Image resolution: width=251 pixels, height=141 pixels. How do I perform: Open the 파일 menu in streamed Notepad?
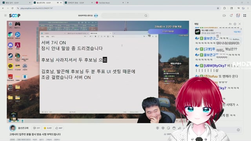(x=42, y=36)
